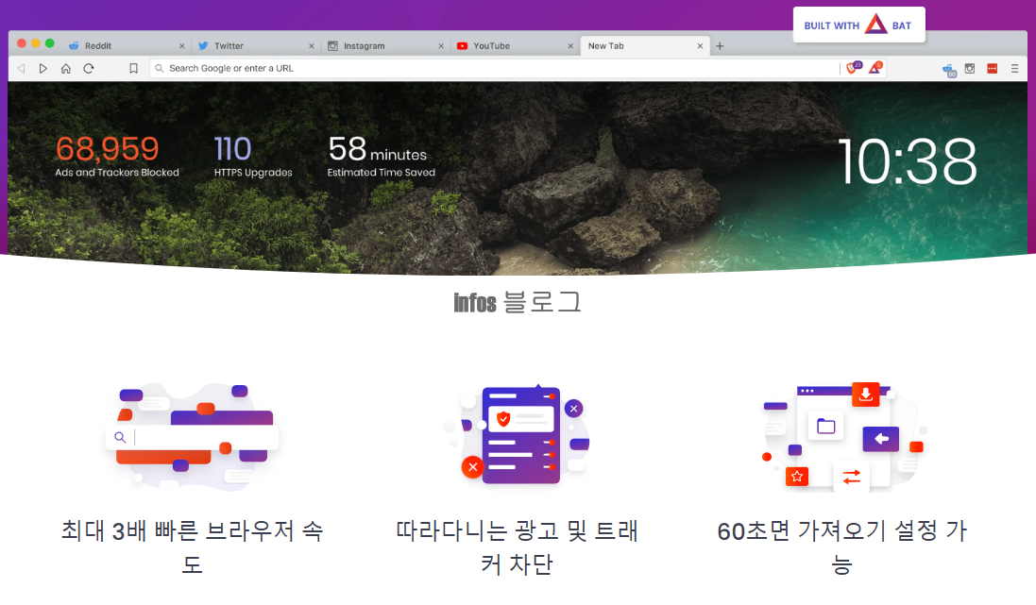Open the infos 블로그 link
1036x605 pixels.
(x=517, y=302)
